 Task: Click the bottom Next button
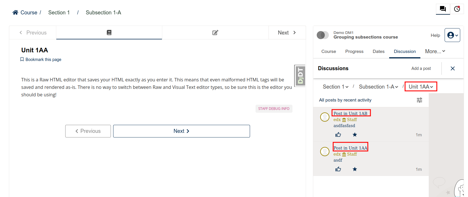(181, 131)
